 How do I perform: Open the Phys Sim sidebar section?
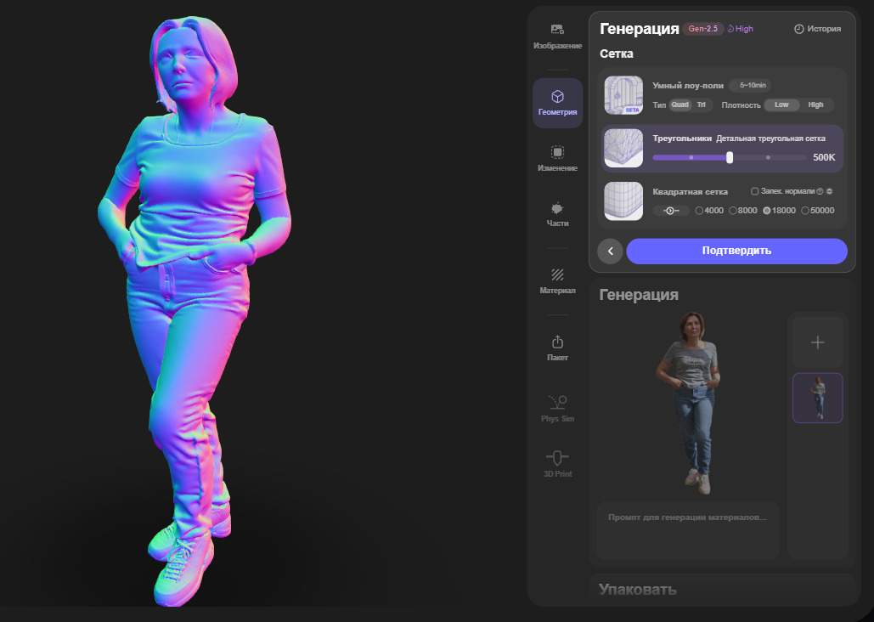point(557,409)
